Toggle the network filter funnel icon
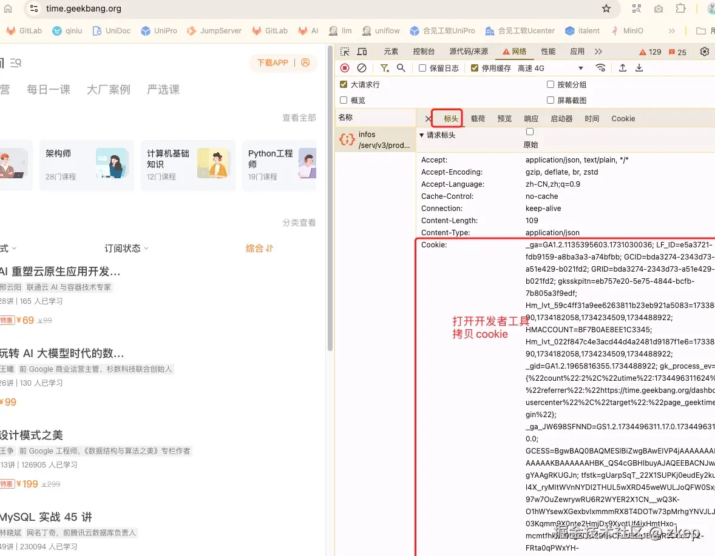Viewport: 715px width, 556px height. pyautogui.click(x=384, y=68)
